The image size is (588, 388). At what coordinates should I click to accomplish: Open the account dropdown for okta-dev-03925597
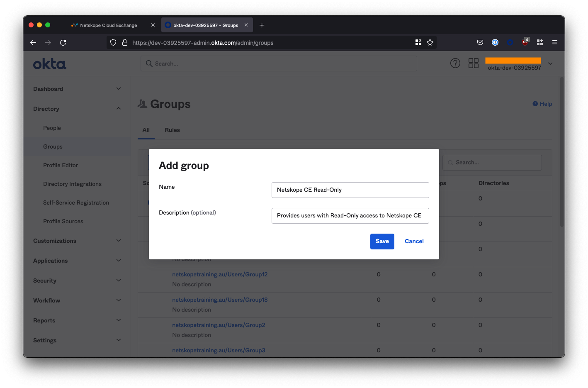[550, 63]
